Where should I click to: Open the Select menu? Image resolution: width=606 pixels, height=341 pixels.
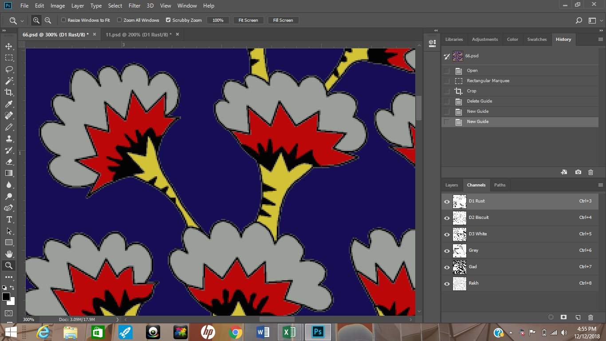click(x=115, y=6)
